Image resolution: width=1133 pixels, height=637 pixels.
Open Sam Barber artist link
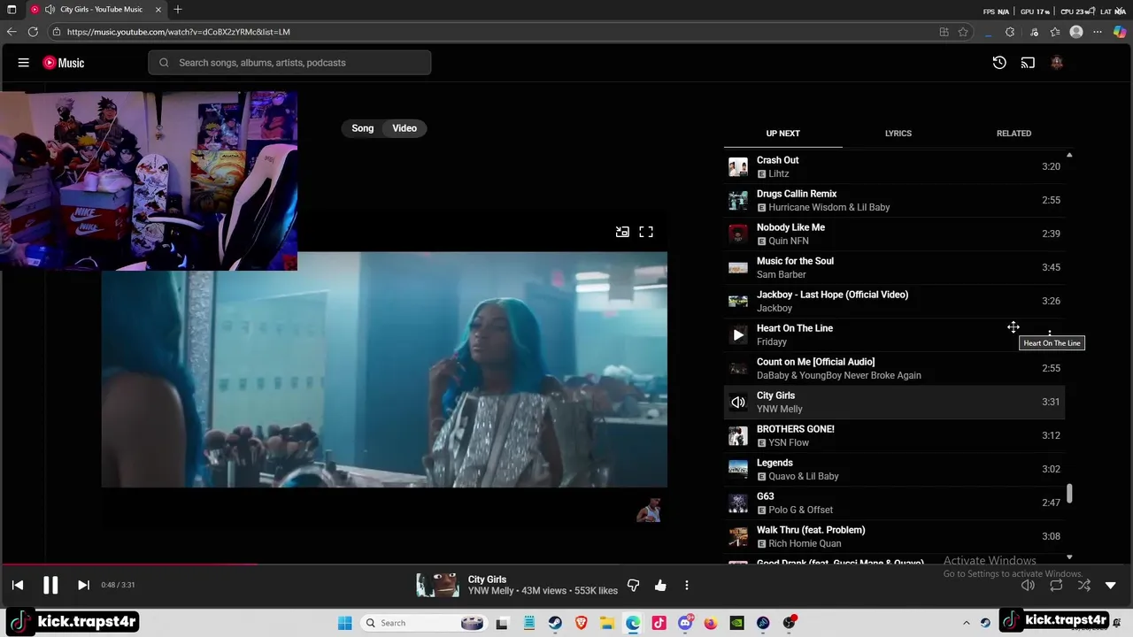[x=781, y=274]
